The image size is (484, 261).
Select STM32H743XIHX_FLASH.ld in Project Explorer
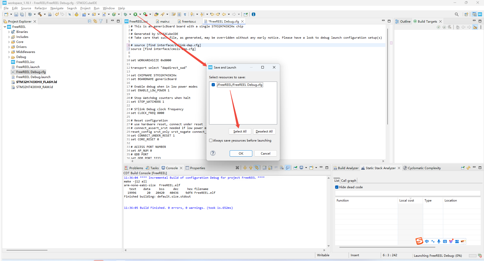click(36, 82)
